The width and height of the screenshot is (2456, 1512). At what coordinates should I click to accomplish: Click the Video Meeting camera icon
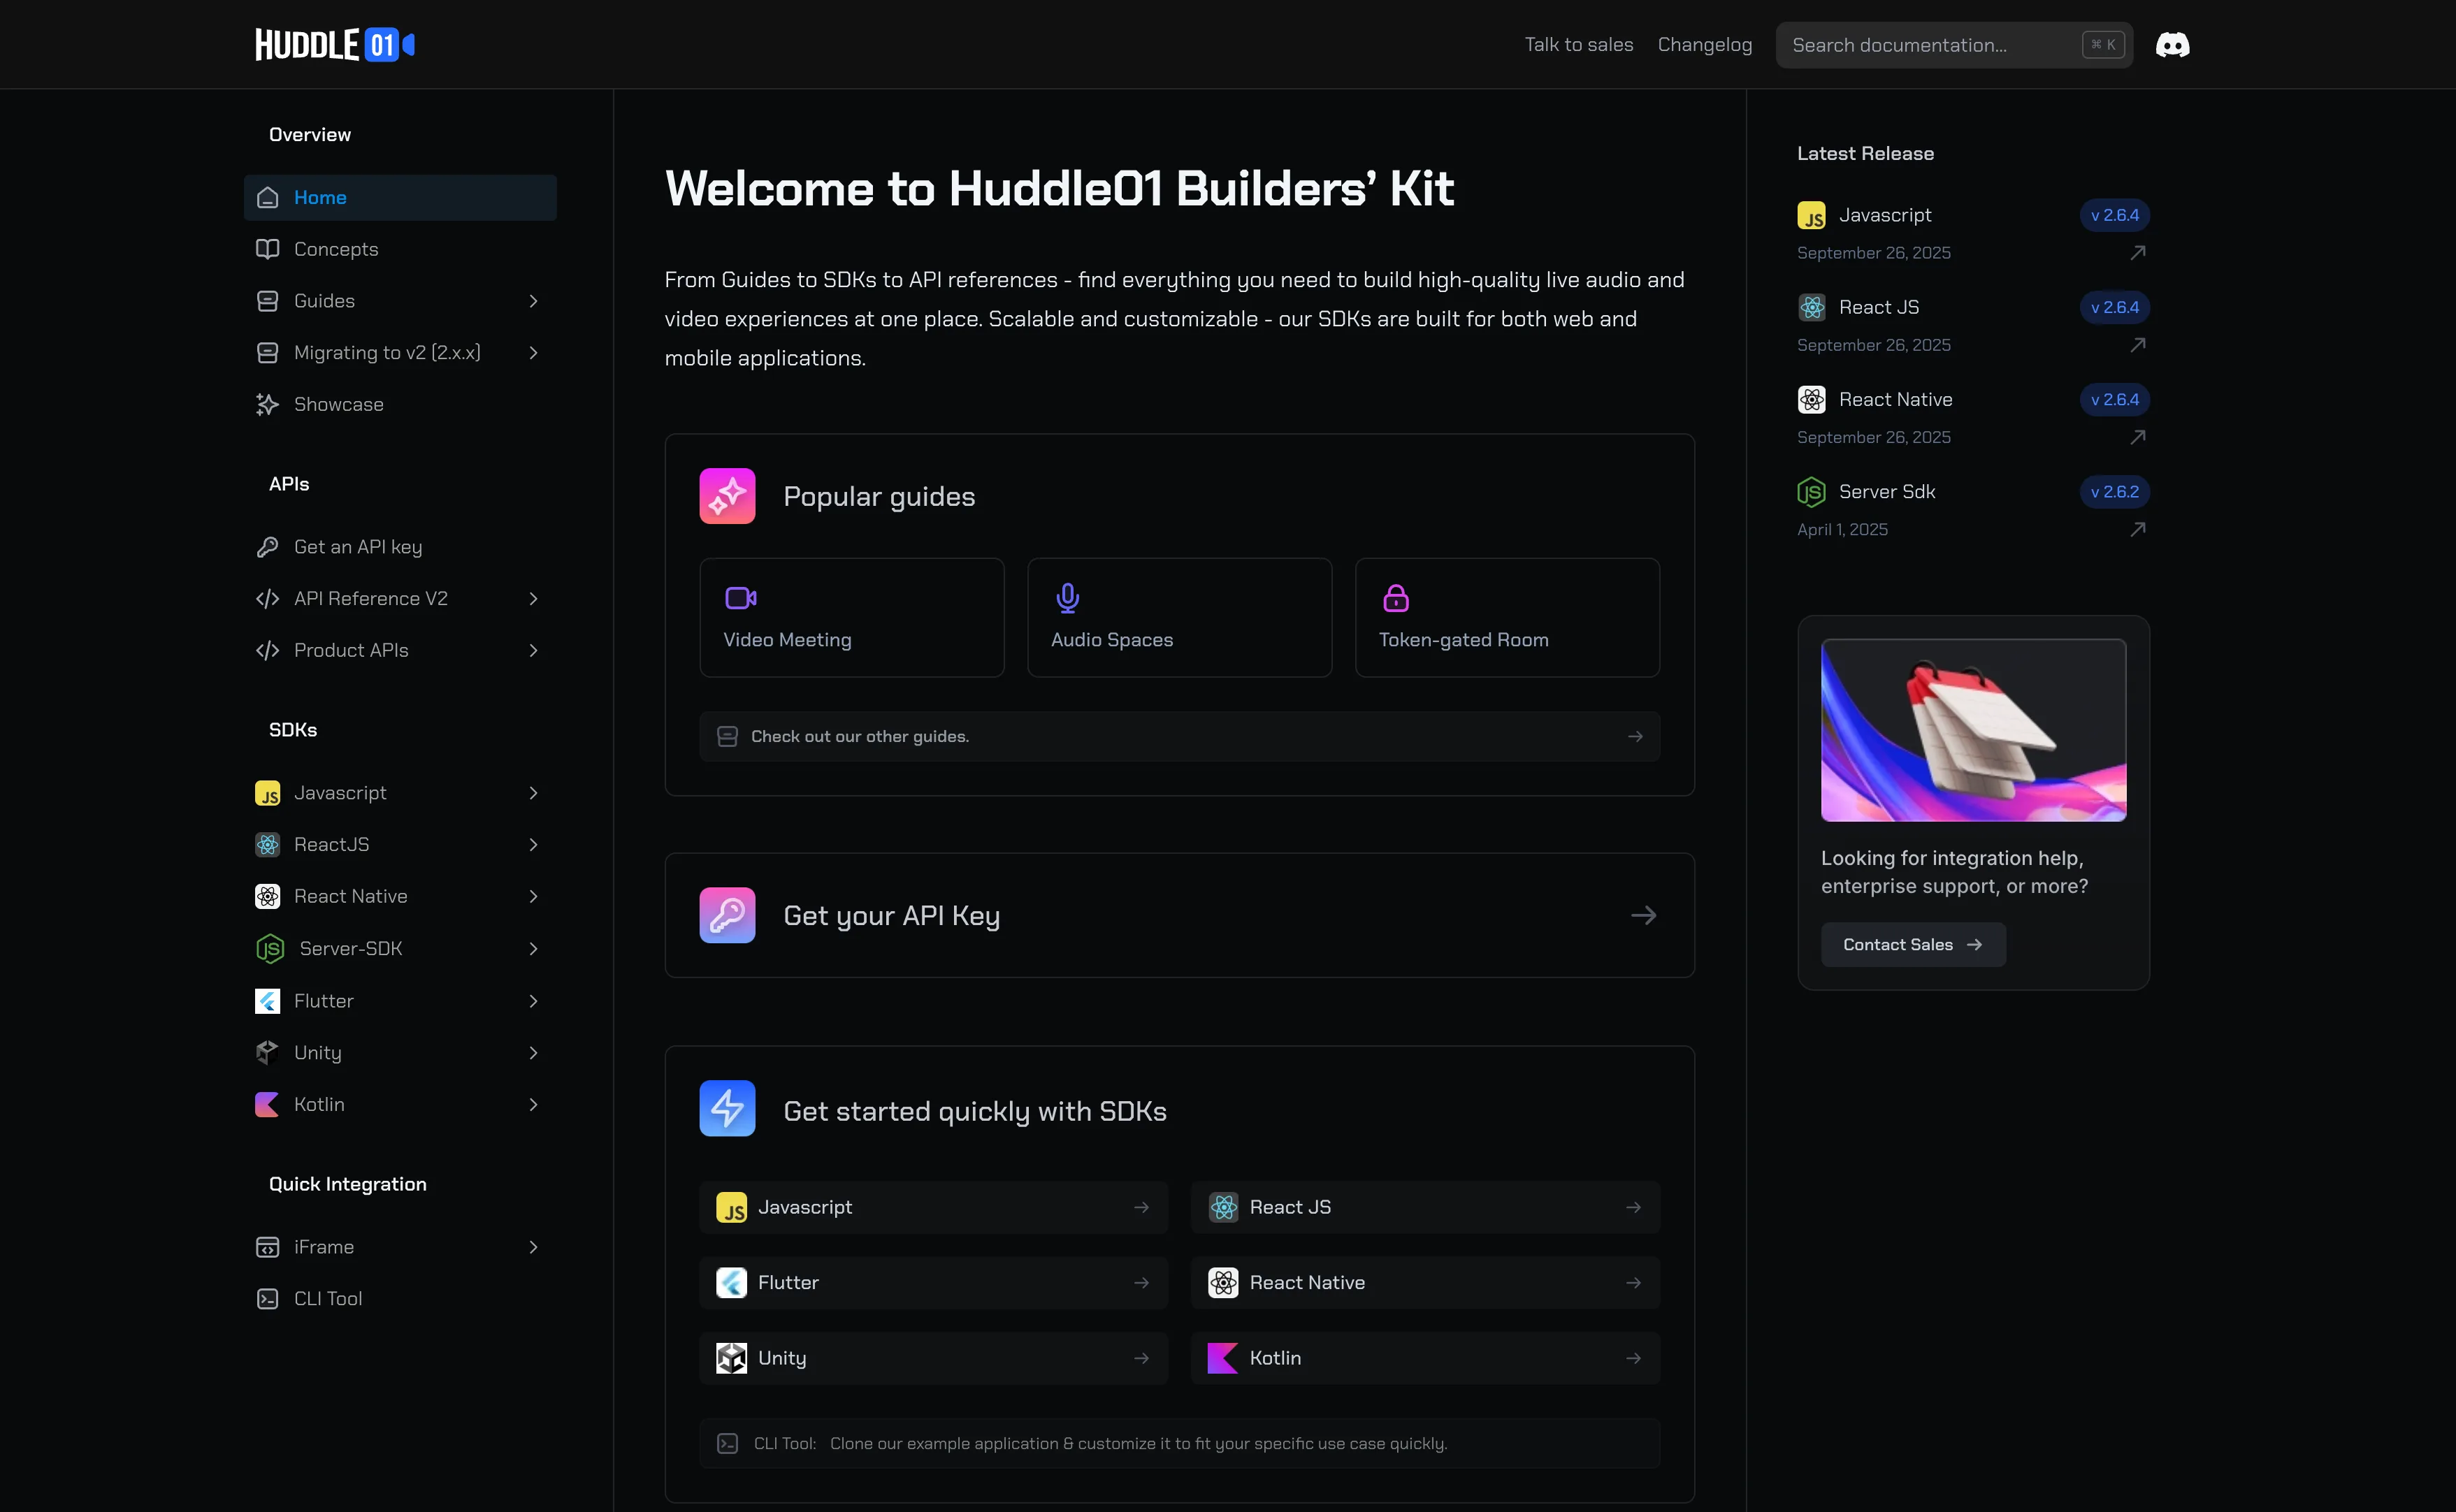(x=740, y=598)
